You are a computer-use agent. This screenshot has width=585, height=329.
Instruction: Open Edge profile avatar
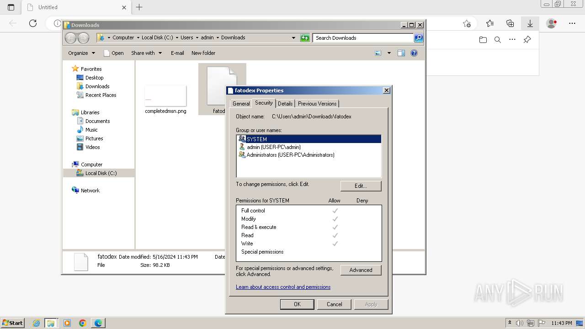coord(552,23)
